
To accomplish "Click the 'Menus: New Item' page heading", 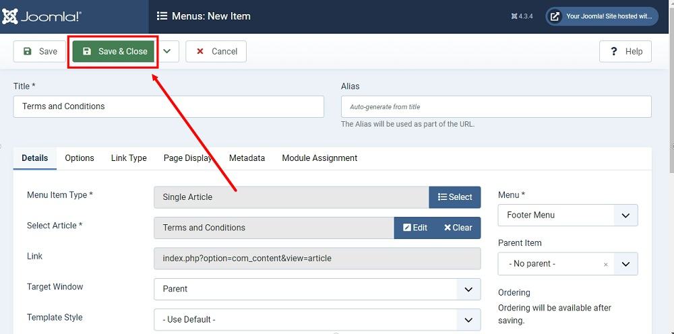I will point(211,16).
